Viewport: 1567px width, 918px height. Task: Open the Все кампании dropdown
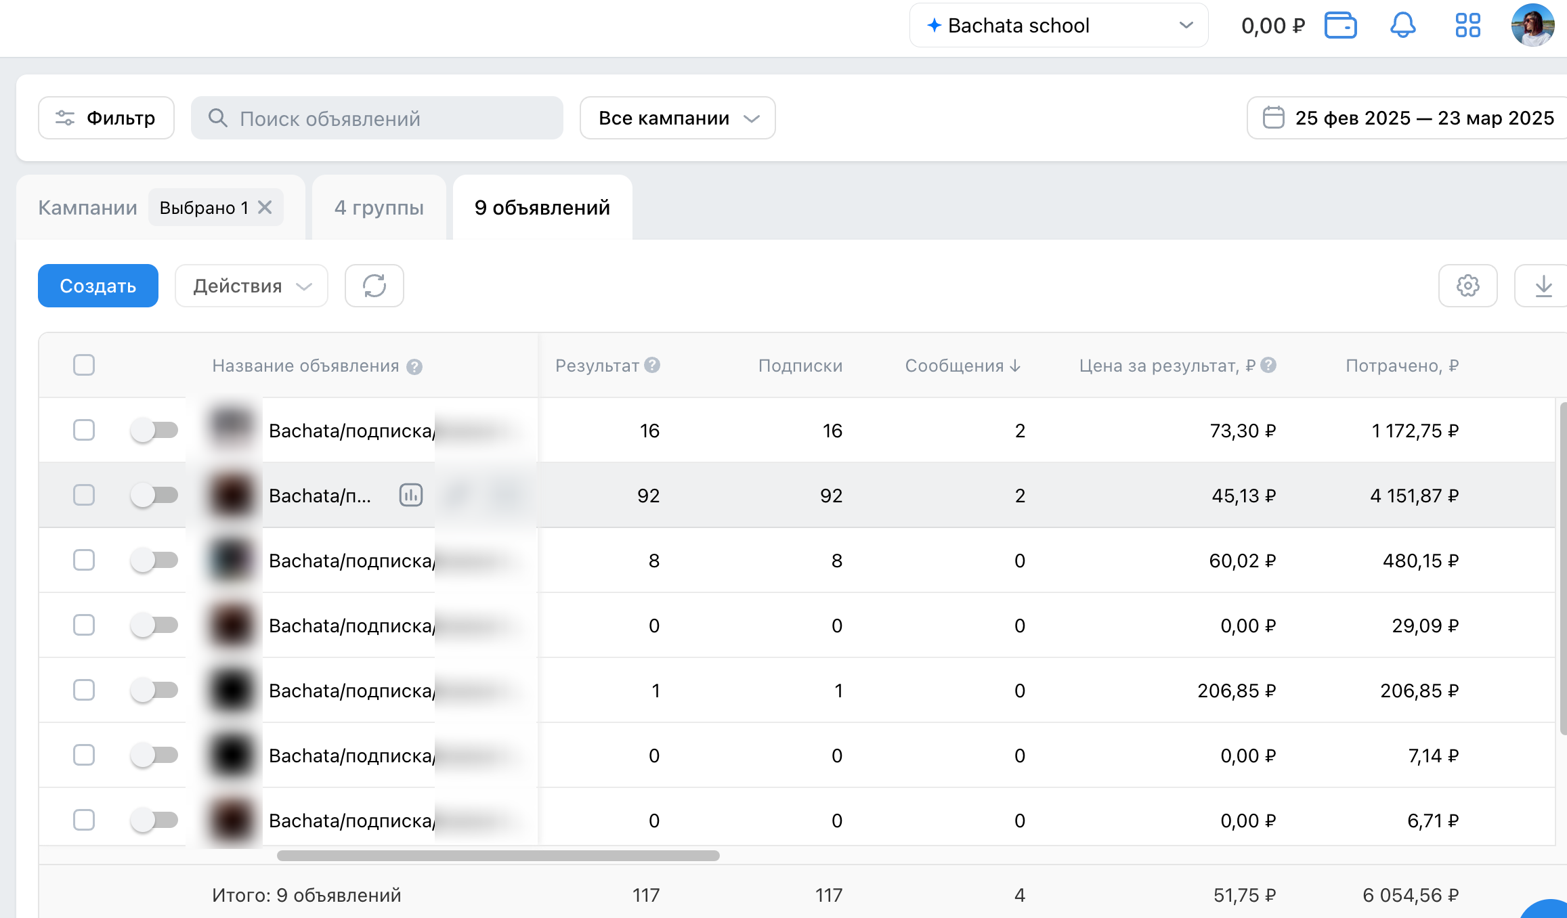point(677,118)
